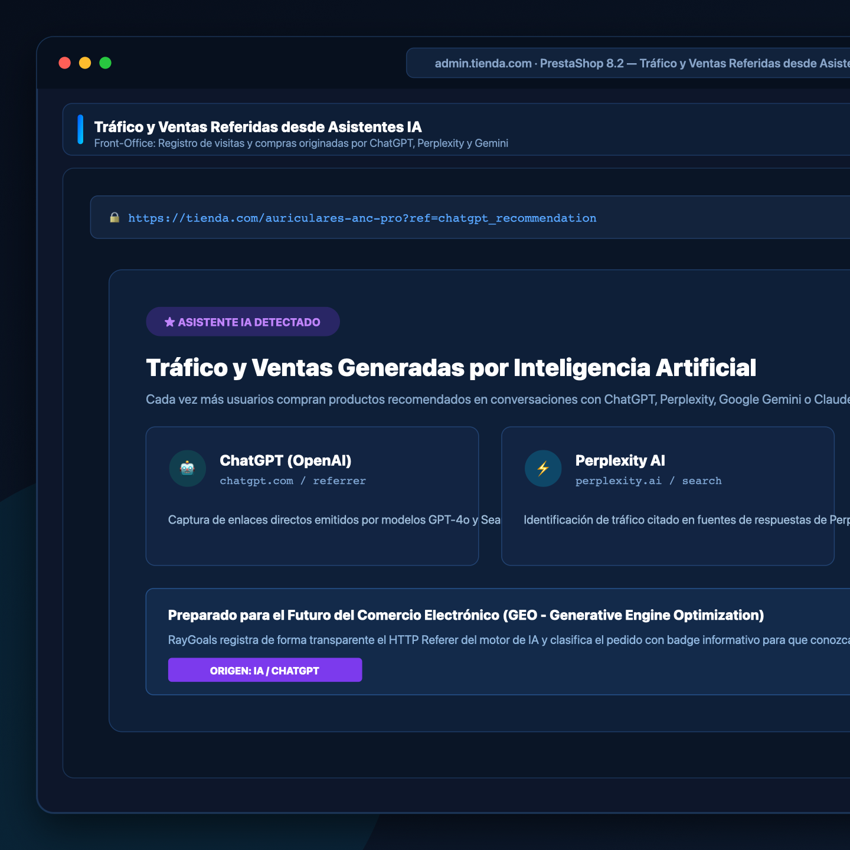Select the ChatGPT (OpenAI) card title
The width and height of the screenshot is (850, 850).
click(x=286, y=460)
